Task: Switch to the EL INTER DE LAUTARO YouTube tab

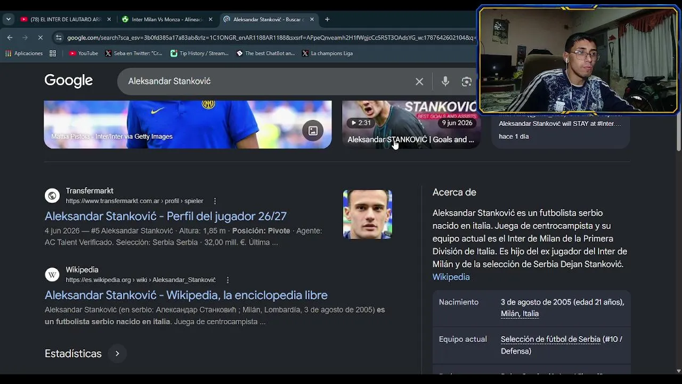Action: pyautogui.click(x=66, y=19)
